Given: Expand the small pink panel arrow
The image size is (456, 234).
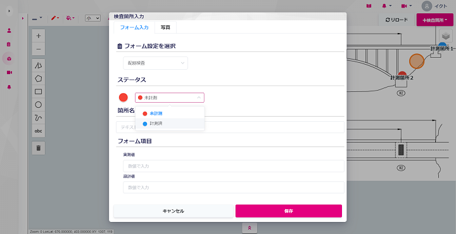Looking at the screenshot, I should 23,18.
